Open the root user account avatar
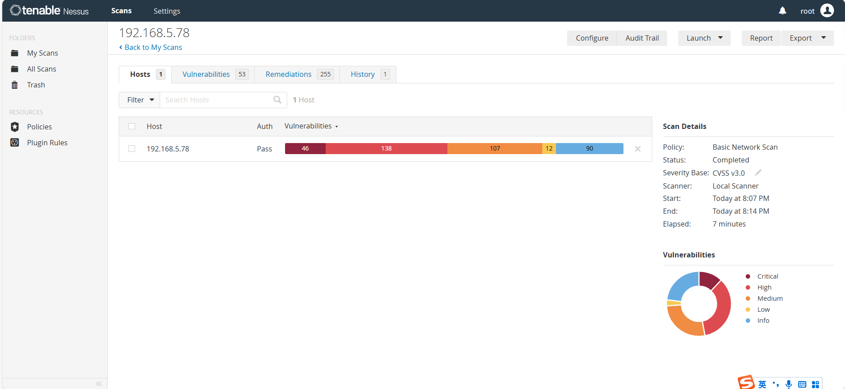845x389 pixels. click(x=827, y=11)
